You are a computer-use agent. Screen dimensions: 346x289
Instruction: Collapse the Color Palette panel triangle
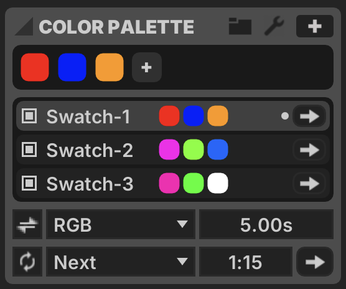point(24,26)
